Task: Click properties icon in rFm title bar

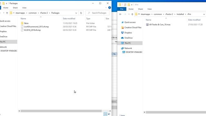Action: (125, 5)
